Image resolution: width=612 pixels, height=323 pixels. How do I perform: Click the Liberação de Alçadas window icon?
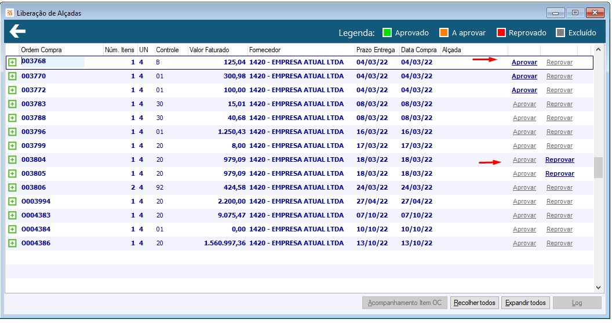coord(10,13)
